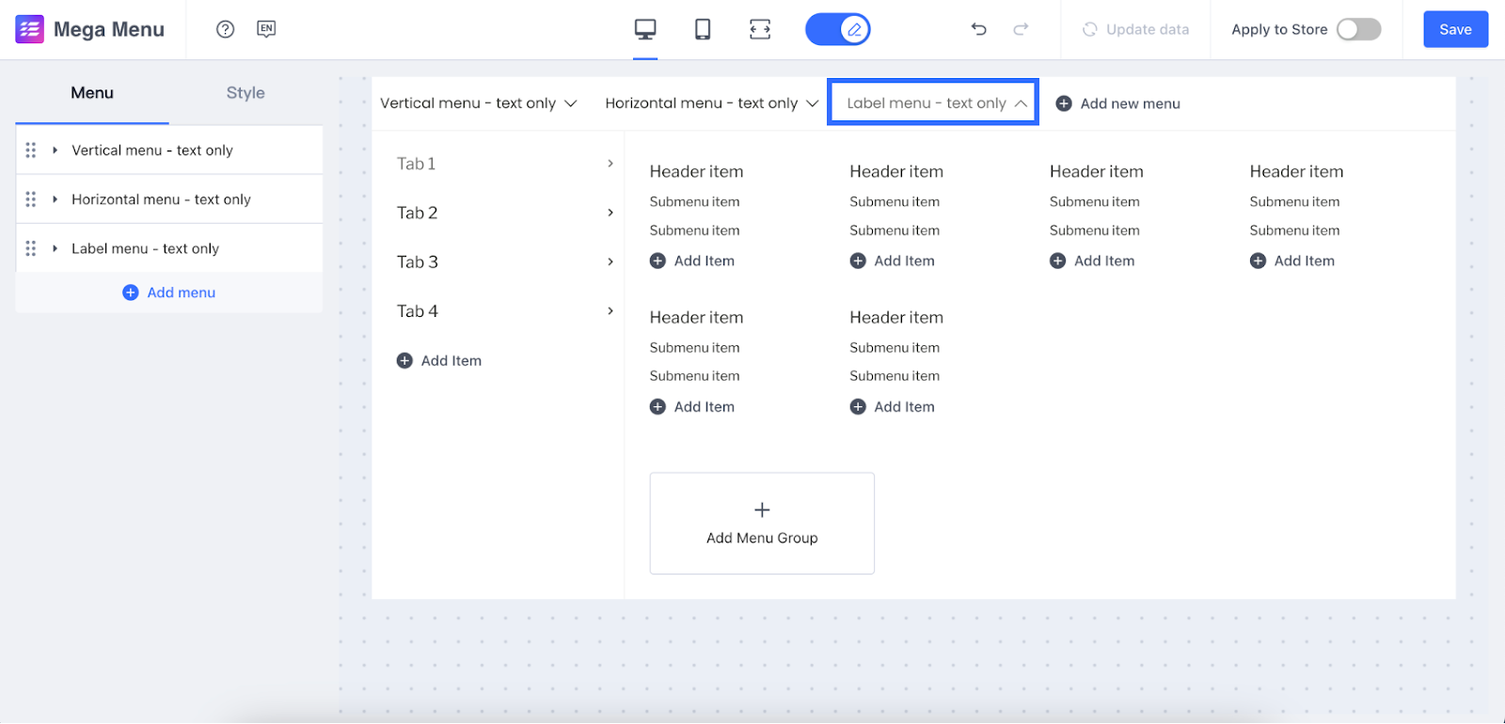The width and height of the screenshot is (1505, 724).
Task: Switch to tablet preview icon
Action: click(703, 29)
